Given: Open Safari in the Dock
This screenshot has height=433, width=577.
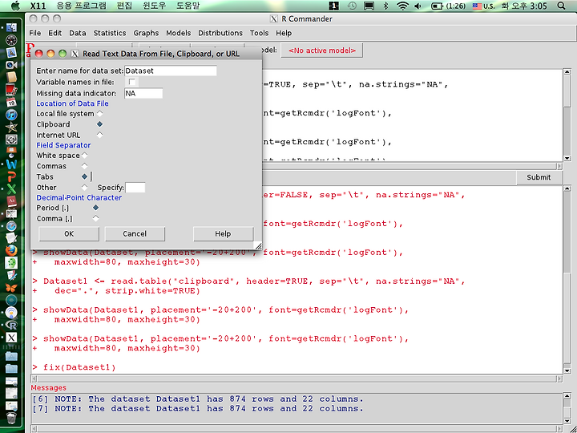Looking at the screenshot, I should pos(11,226).
